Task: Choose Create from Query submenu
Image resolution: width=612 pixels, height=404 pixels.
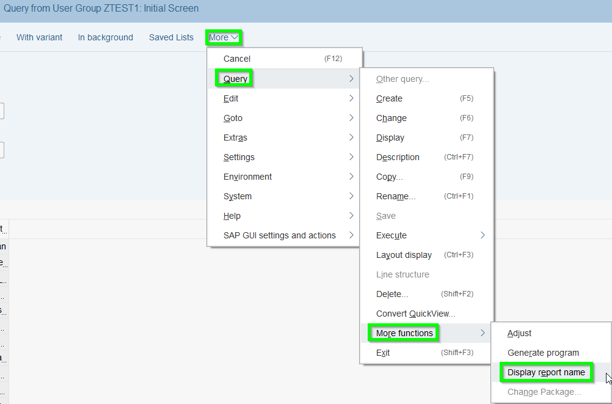Action: point(389,98)
